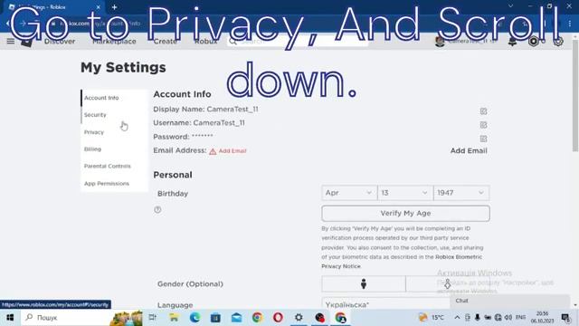Click the Roblox search field
This screenshot has height=326, width=579.
(298, 42)
